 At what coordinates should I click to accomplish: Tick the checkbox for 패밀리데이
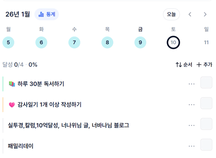point(206,145)
